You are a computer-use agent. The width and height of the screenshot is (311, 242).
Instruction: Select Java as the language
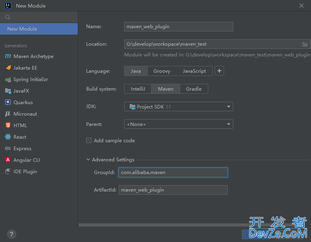pos(136,71)
